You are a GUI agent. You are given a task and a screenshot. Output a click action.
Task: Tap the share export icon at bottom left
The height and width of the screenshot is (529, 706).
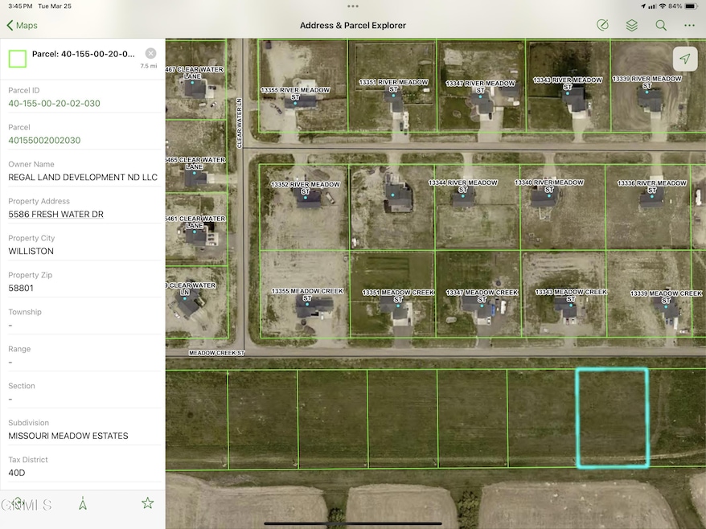(x=18, y=502)
